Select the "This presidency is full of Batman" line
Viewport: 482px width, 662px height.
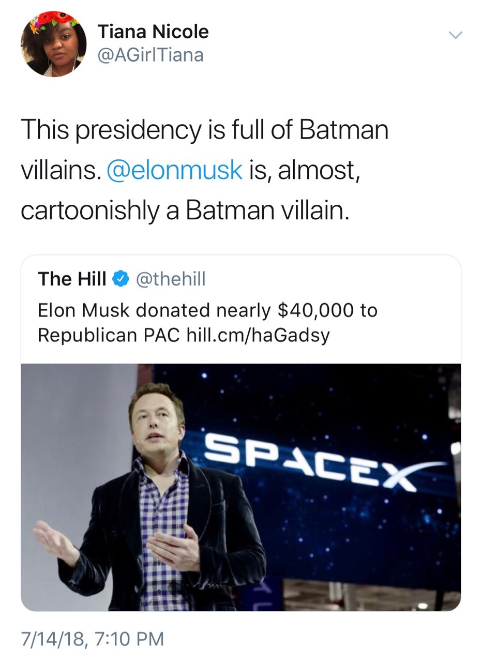[x=204, y=129]
